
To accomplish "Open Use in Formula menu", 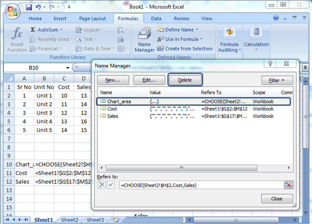I will (x=179, y=39).
